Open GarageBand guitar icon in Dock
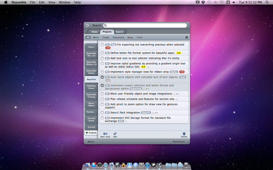 124,165
